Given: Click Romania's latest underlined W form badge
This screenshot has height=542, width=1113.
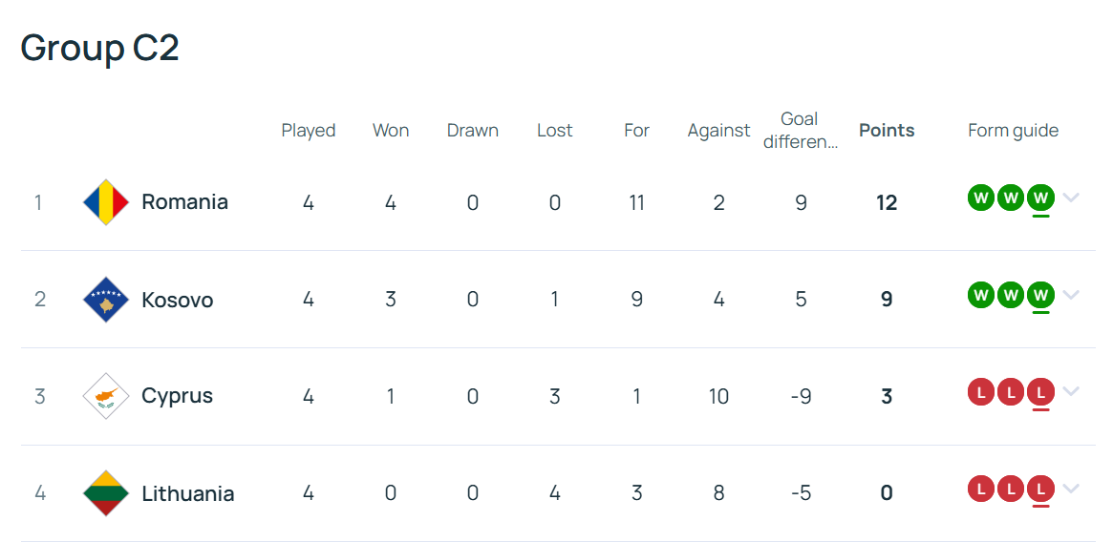Looking at the screenshot, I should [1040, 198].
